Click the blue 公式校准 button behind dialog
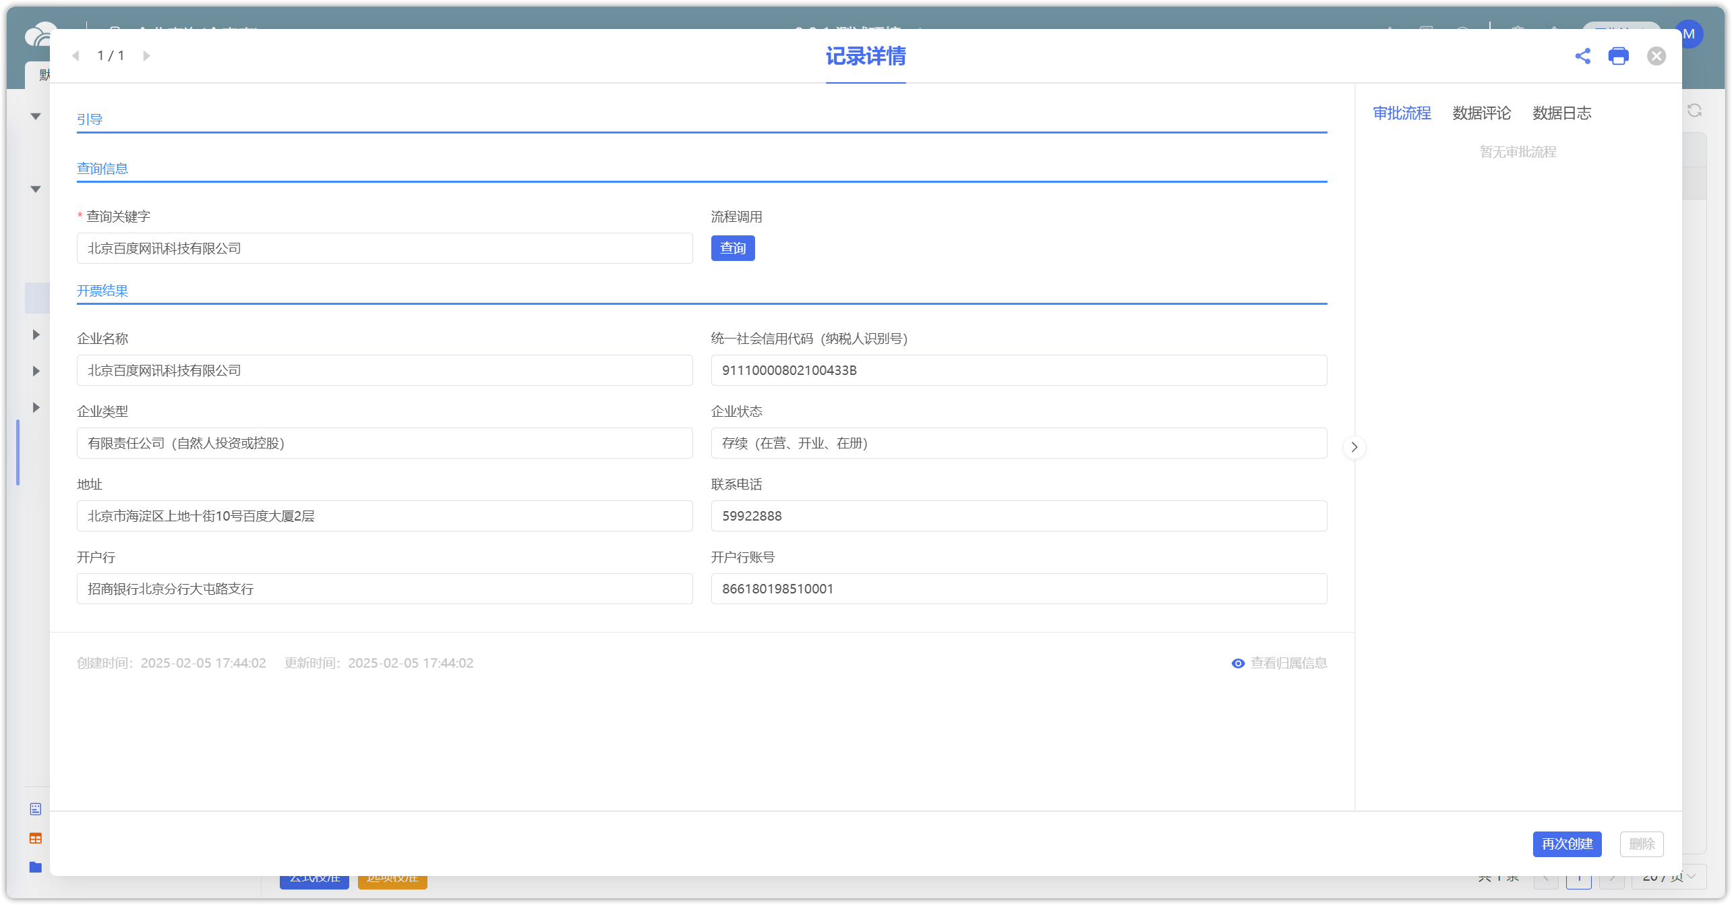 314,882
